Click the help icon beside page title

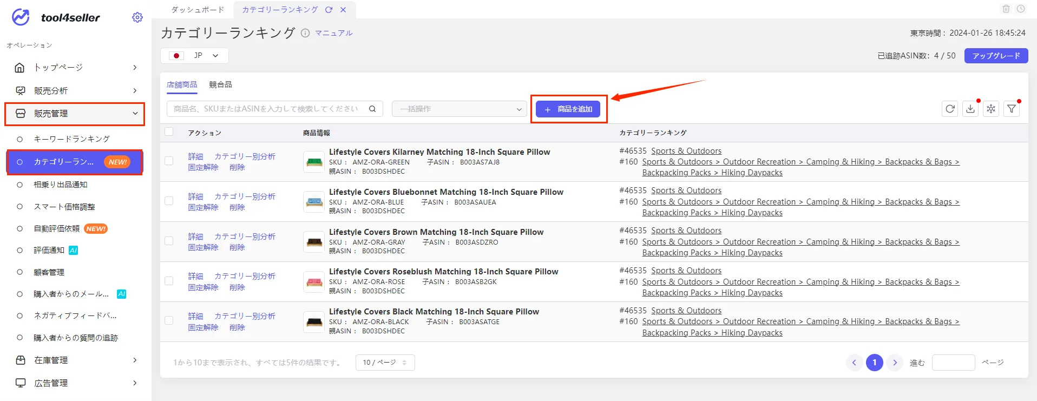(x=305, y=33)
